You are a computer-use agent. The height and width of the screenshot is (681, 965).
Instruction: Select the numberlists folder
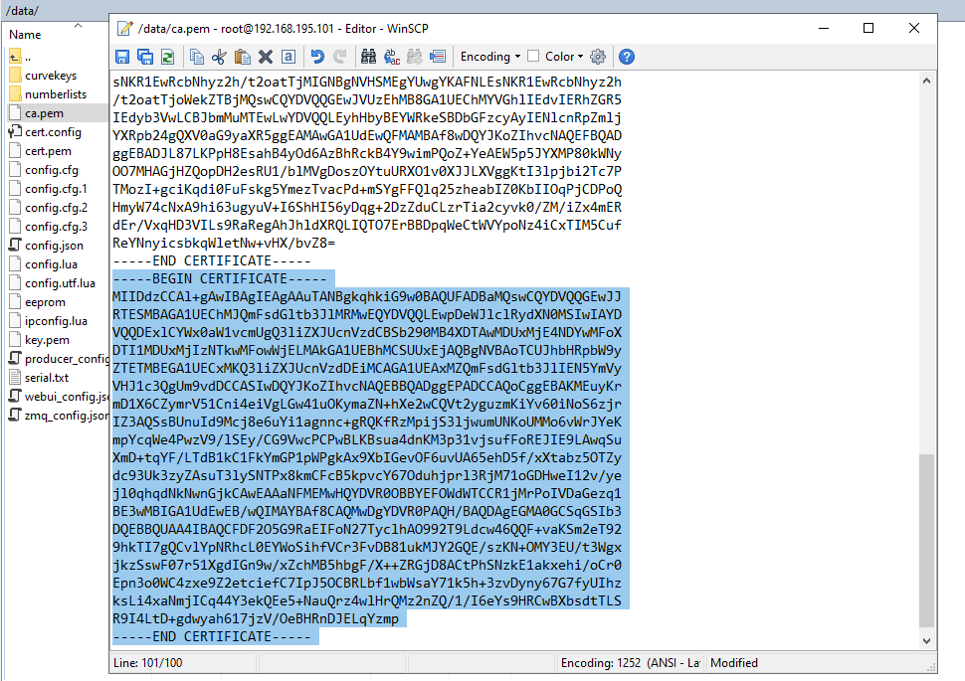56,94
